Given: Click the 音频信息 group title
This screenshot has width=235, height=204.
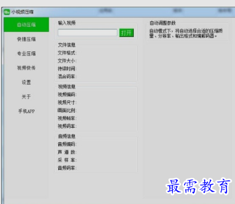Looking at the screenshot, I should click(67, 136).
